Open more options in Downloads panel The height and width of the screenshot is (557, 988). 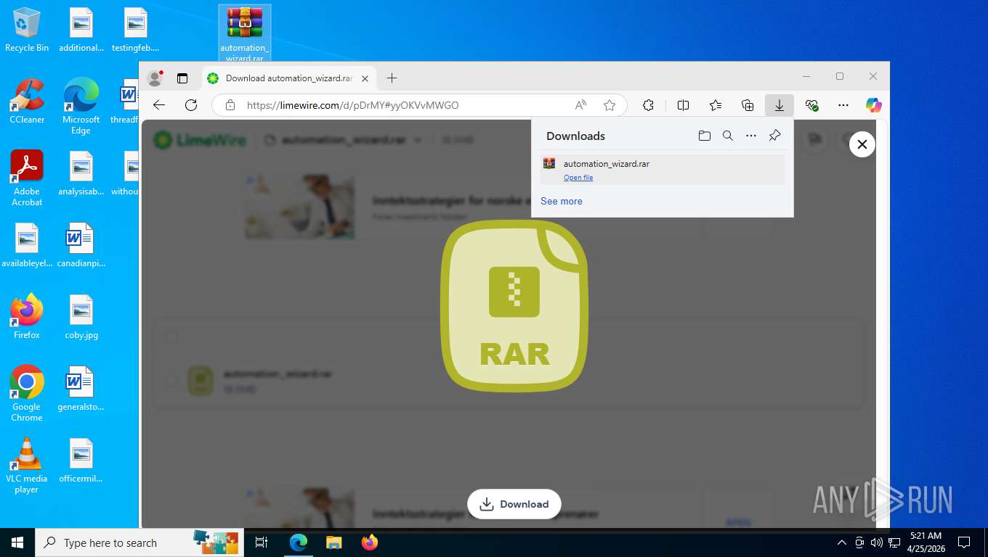(x=751, y=136)
